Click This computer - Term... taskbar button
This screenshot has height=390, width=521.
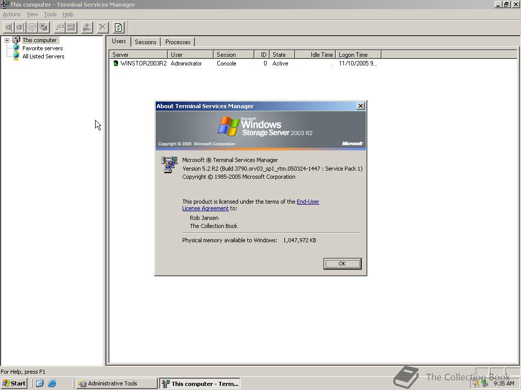pyautogui.click(x=199, y=384)
